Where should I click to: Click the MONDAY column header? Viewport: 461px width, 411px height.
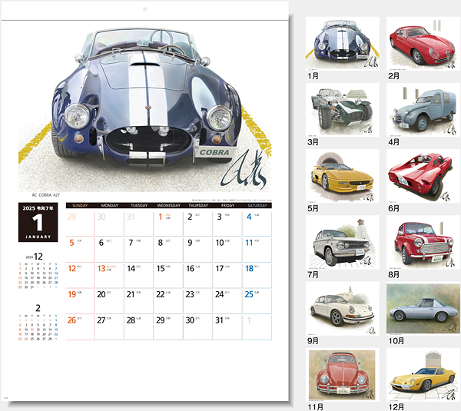110,206
